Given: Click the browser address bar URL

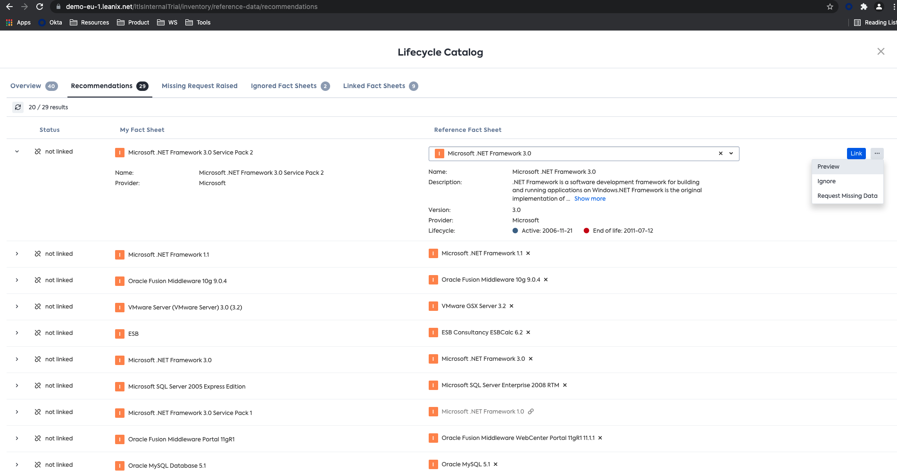Looking at the screenshot, I should [x=191, y=7].
